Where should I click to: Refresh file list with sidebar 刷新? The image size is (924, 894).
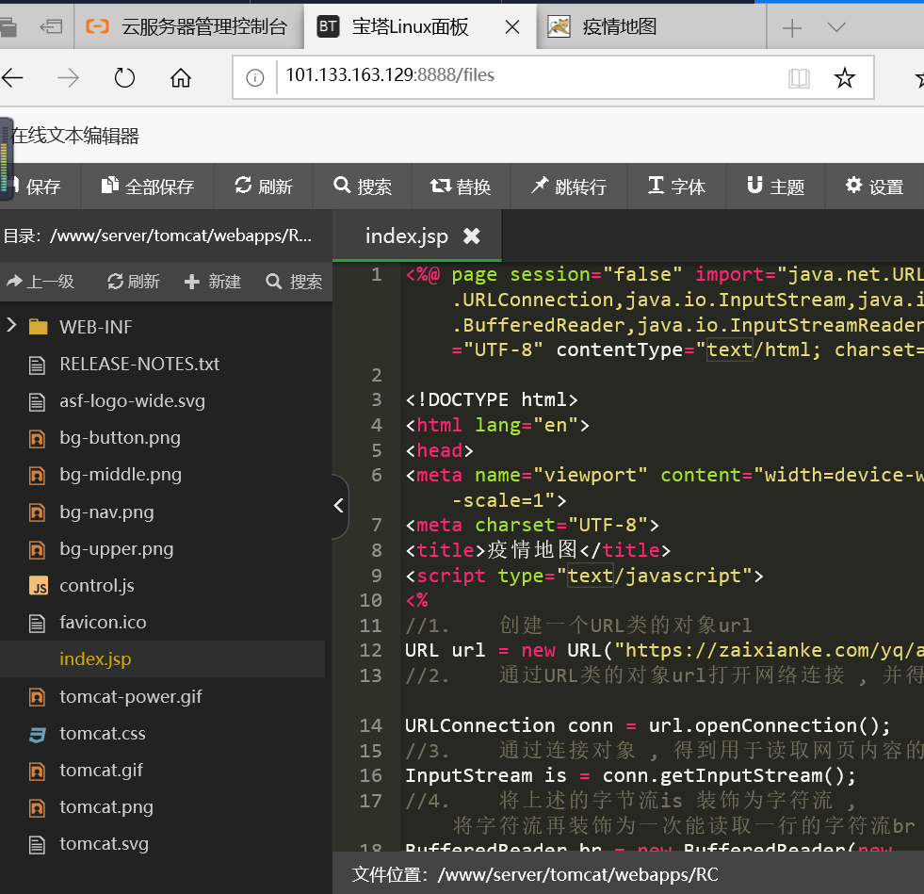coord(133,282)
